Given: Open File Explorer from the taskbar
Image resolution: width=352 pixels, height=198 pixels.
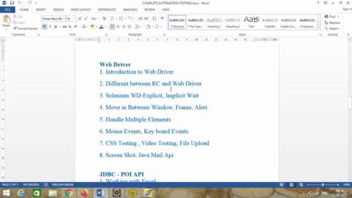Looking at the screenshot, I should pyautogui.click(x=53, y=193).
